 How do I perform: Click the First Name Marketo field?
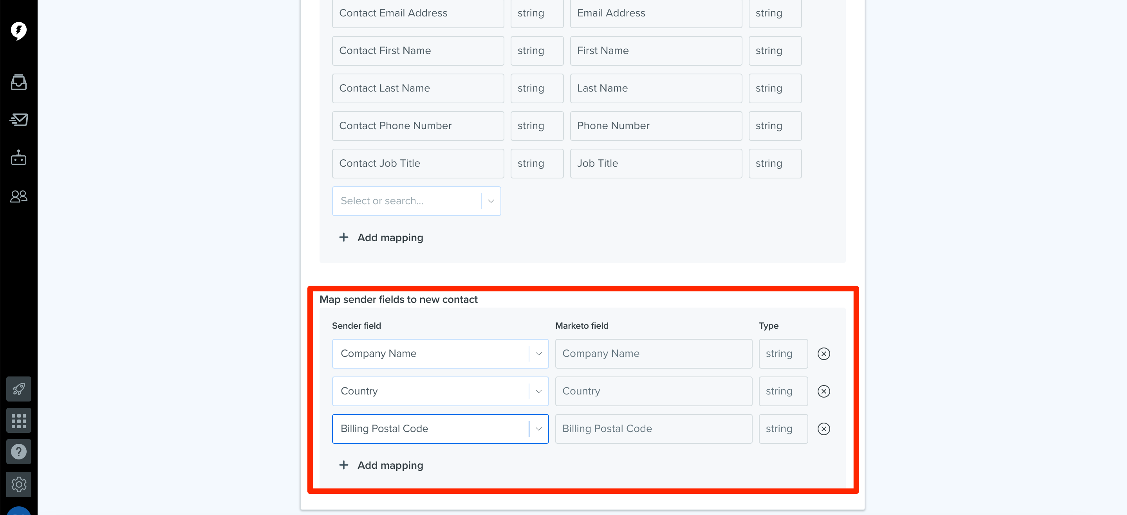coord(656,51)
